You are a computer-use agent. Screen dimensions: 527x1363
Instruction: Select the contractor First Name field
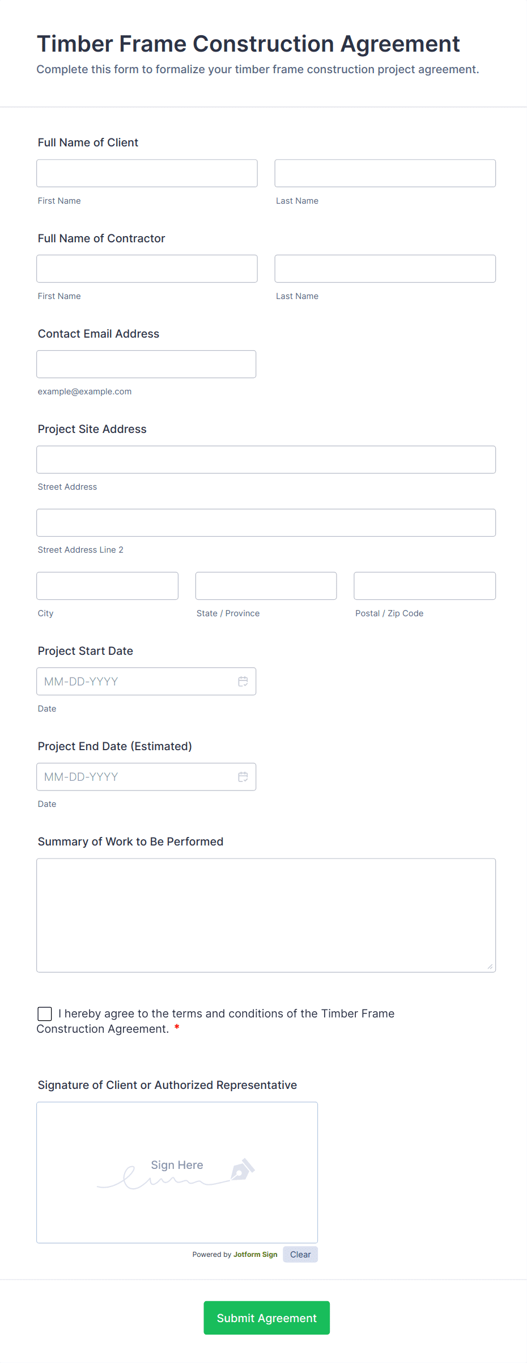coord(146,268)
